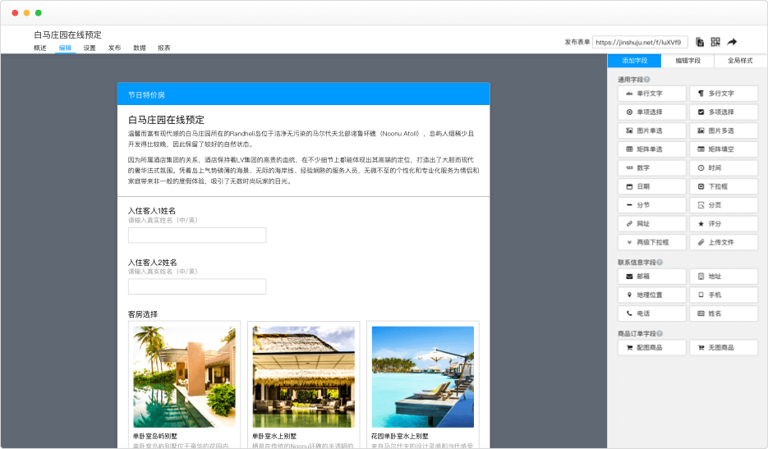Copy the published form link icon

[700, 42]
